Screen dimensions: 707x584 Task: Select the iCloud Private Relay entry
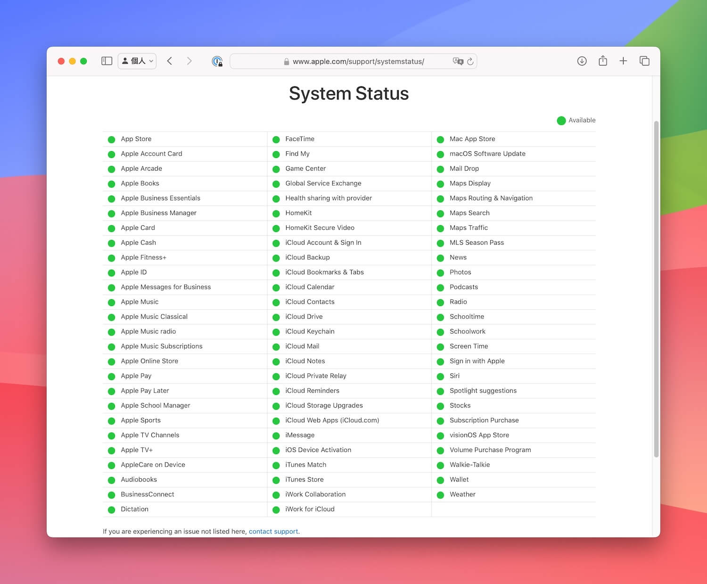pyautogui.click(x=316, y=376)
